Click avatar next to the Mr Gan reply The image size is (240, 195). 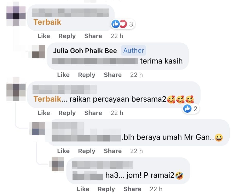38,129
